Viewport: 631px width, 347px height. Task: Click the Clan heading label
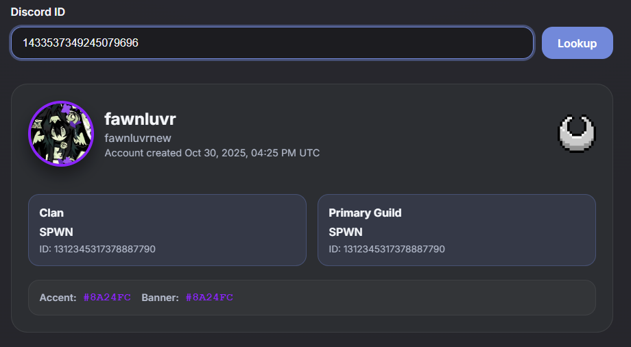pos(51,213)
